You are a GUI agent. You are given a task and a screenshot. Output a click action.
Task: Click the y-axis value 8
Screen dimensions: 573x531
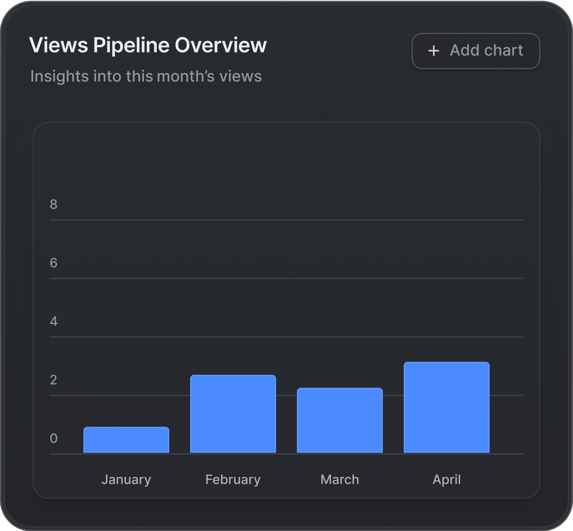pyautogui.click(x=53, y=205)
